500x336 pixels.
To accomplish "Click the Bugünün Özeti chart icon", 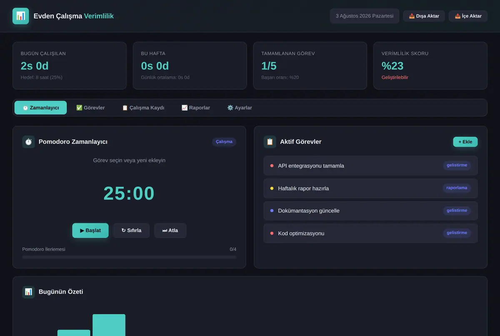I will coord(29,292).
